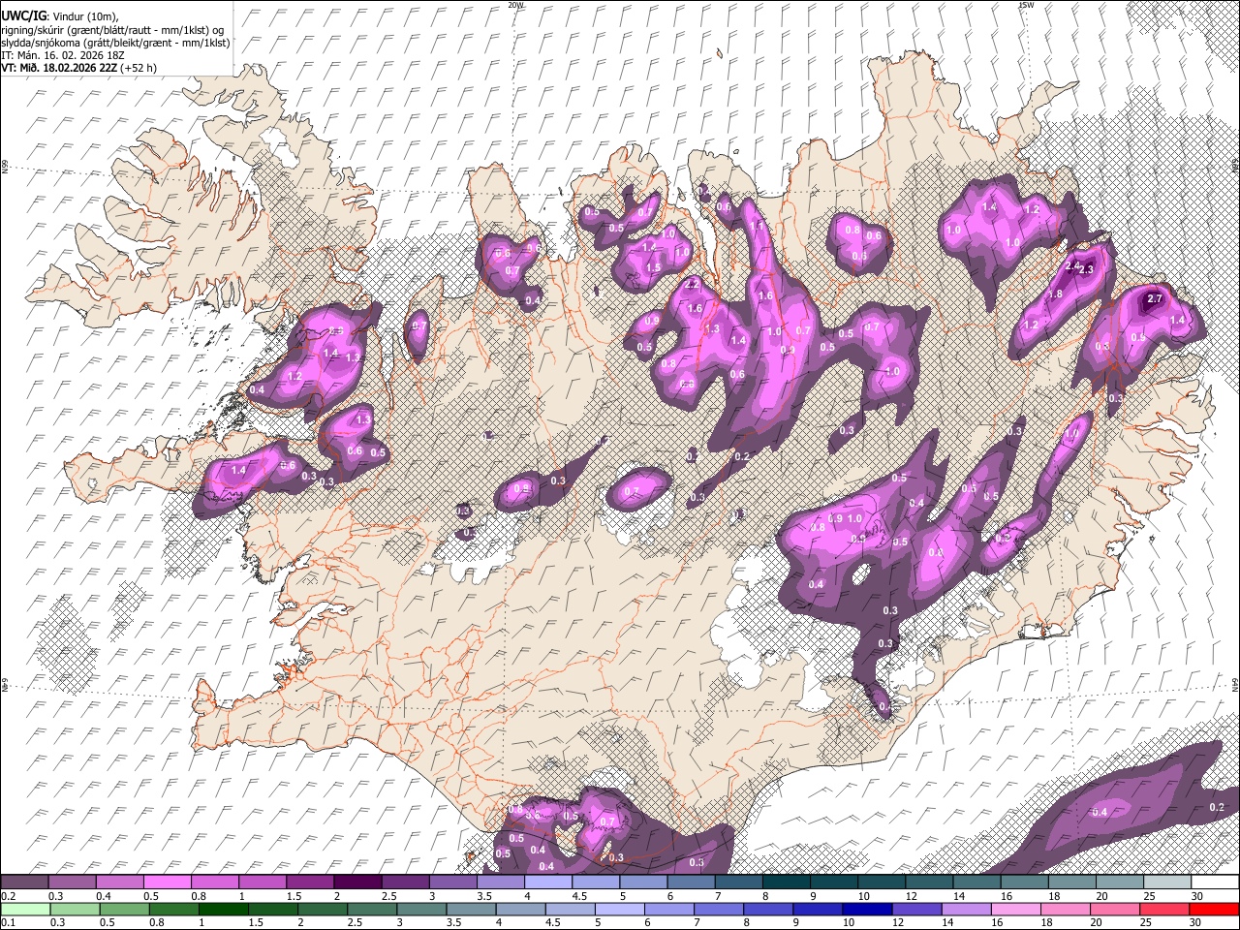Pick the bottom-scale darkest green swatch labeled 1
The width and height of the screenshot is (1240, 930).
click(223, 909)
